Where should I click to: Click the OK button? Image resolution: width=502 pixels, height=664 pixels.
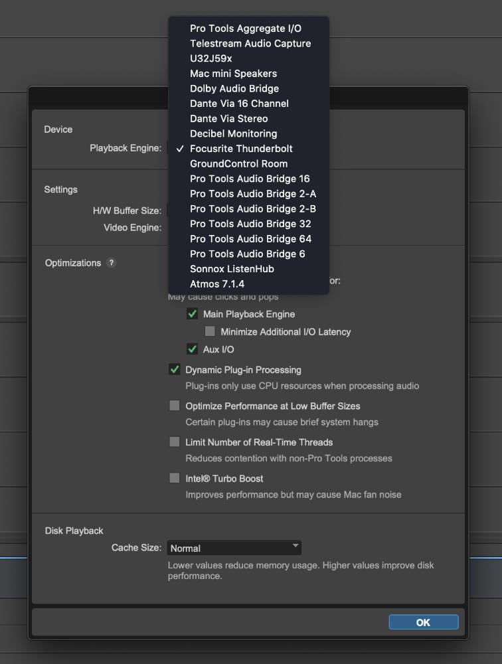pos(424,622)
